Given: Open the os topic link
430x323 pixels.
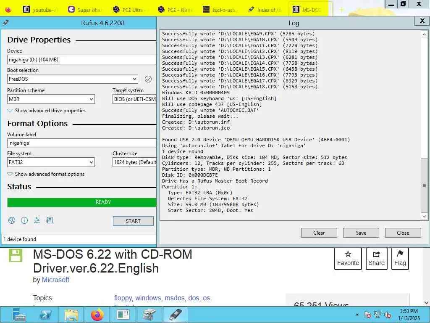Looking at the screenshot, I should tap(207, 298).
